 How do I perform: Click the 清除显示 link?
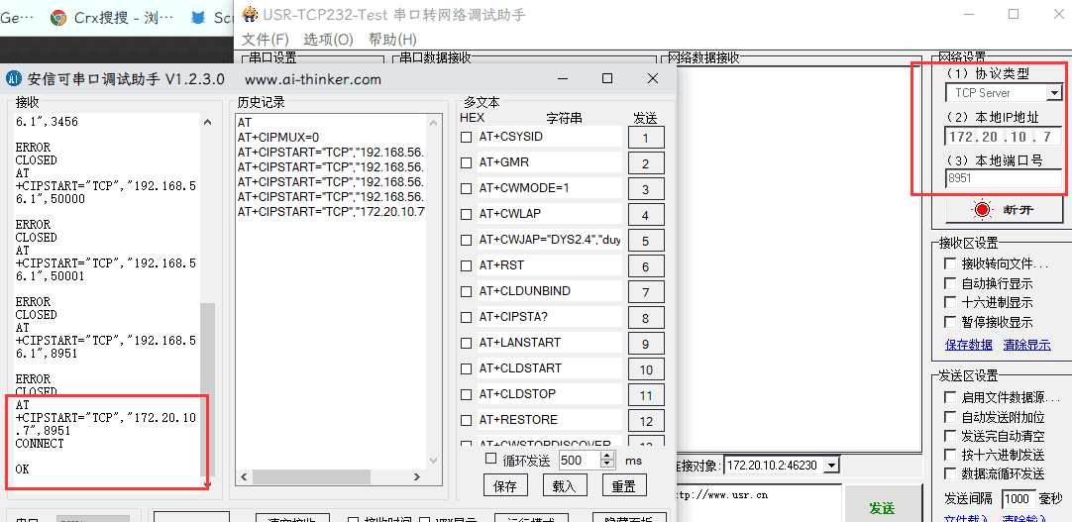pyautogui.click(x=1026, y=345)
